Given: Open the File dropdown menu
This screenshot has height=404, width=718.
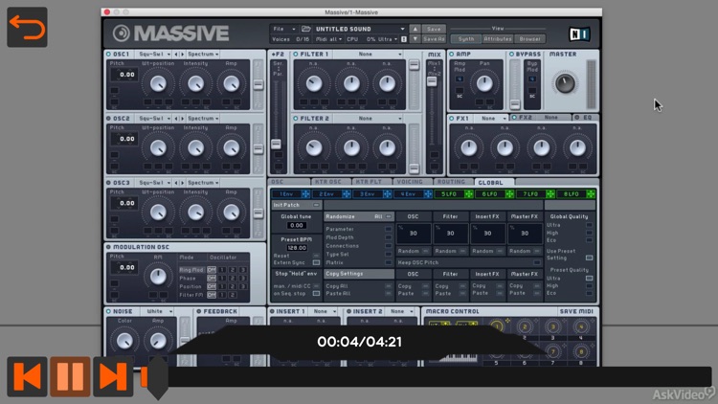Looking at the screenshot, I should click(283, 29).
